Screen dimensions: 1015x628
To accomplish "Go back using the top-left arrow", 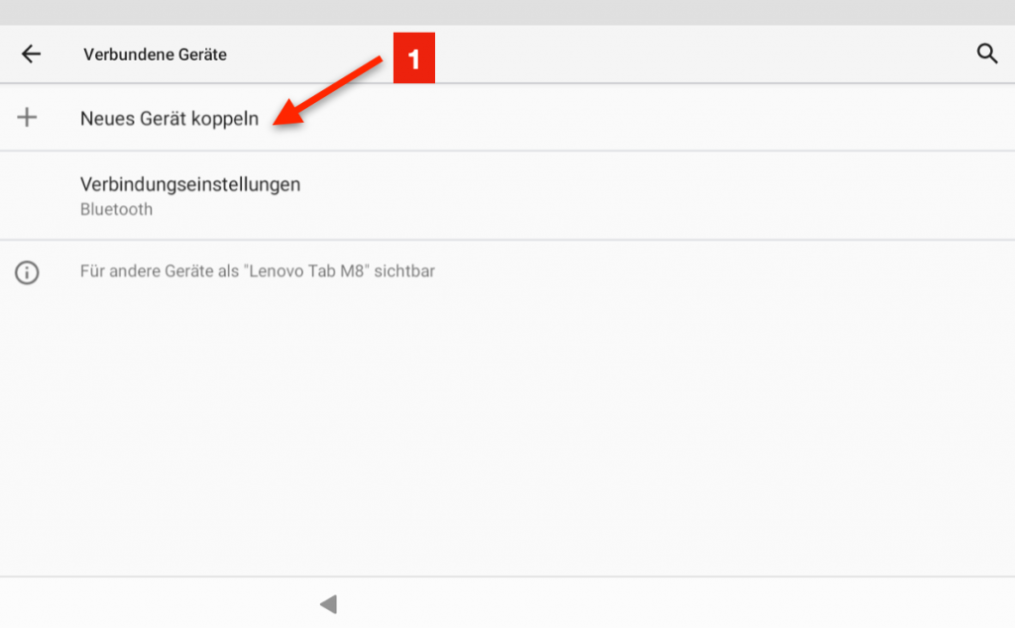I will (32, 54).
